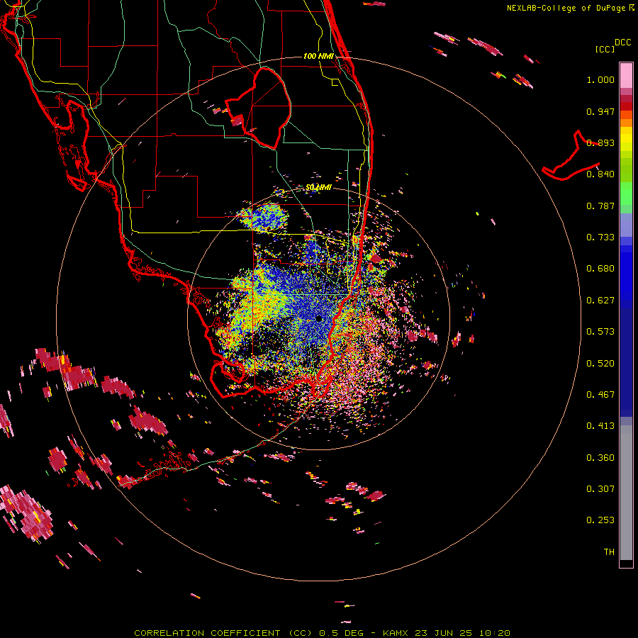Click the 0.680 scale value
This screenshot has width=638, height=638.
coord(600,269)
